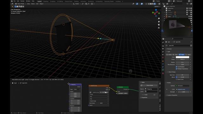Expand the Custom Properties panel
The width and height of the screenshot is (203, 114).
(172, 95)
